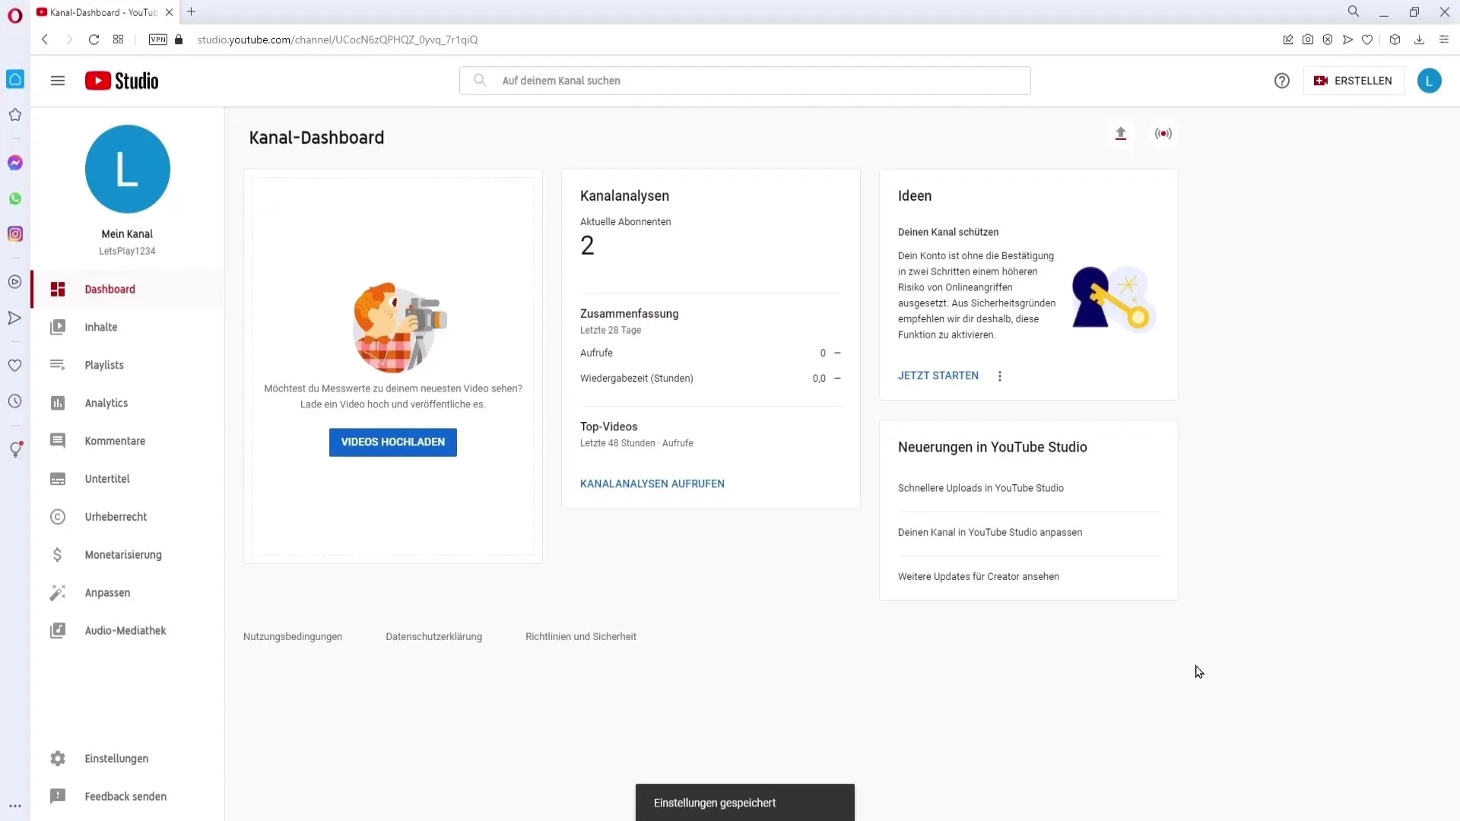Image resolution: width=1460 pixels, height=821 pixels.
Task: Click the Dashboard navigation icon
Action: [x=57, y=289]
